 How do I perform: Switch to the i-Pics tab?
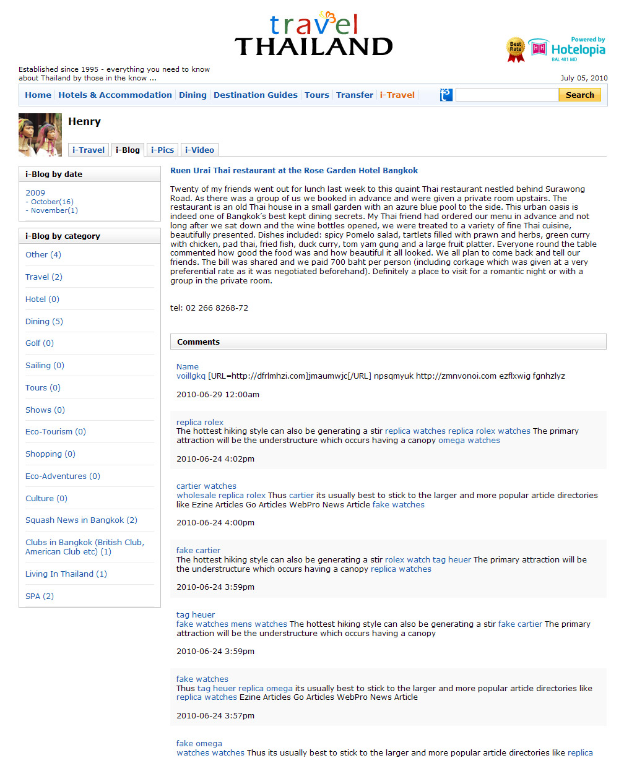coord(162,150)
